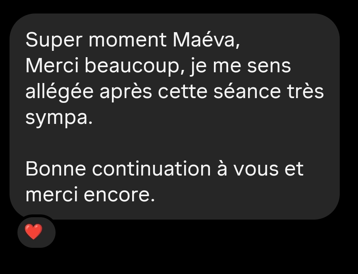358x274 pixels.
Task: Click the word "séance" in the message
Action: pyautogui.click(x=247, y=91)
